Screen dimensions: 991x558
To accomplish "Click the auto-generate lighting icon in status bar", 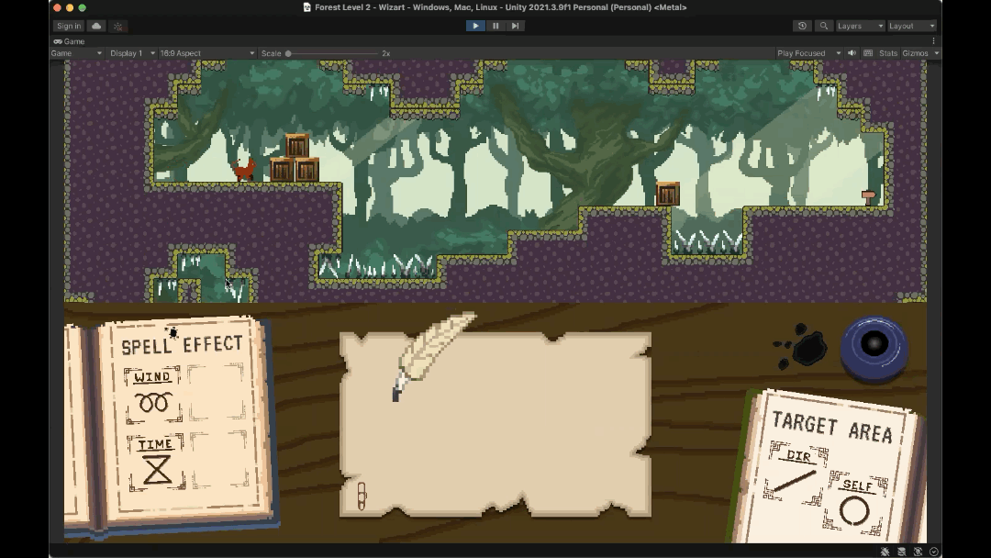I will (x=918, y=552).
